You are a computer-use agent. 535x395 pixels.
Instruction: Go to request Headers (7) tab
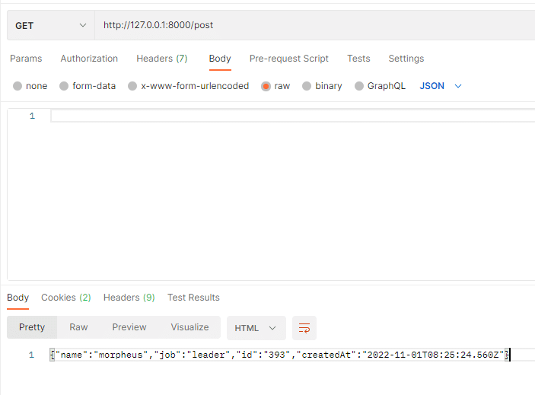(161, 59)
